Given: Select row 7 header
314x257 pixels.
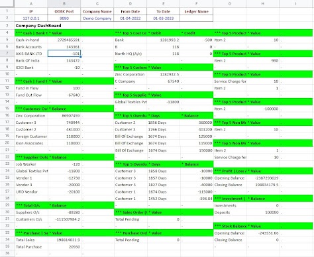Looking at the screenshot, I should [x=7, y=54].
